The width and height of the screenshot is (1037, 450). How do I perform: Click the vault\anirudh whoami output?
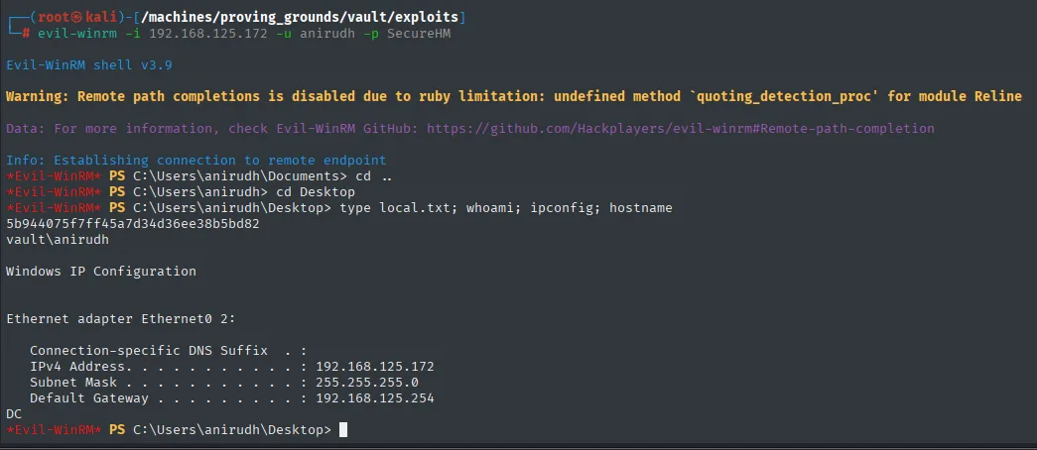pos(58,240)
